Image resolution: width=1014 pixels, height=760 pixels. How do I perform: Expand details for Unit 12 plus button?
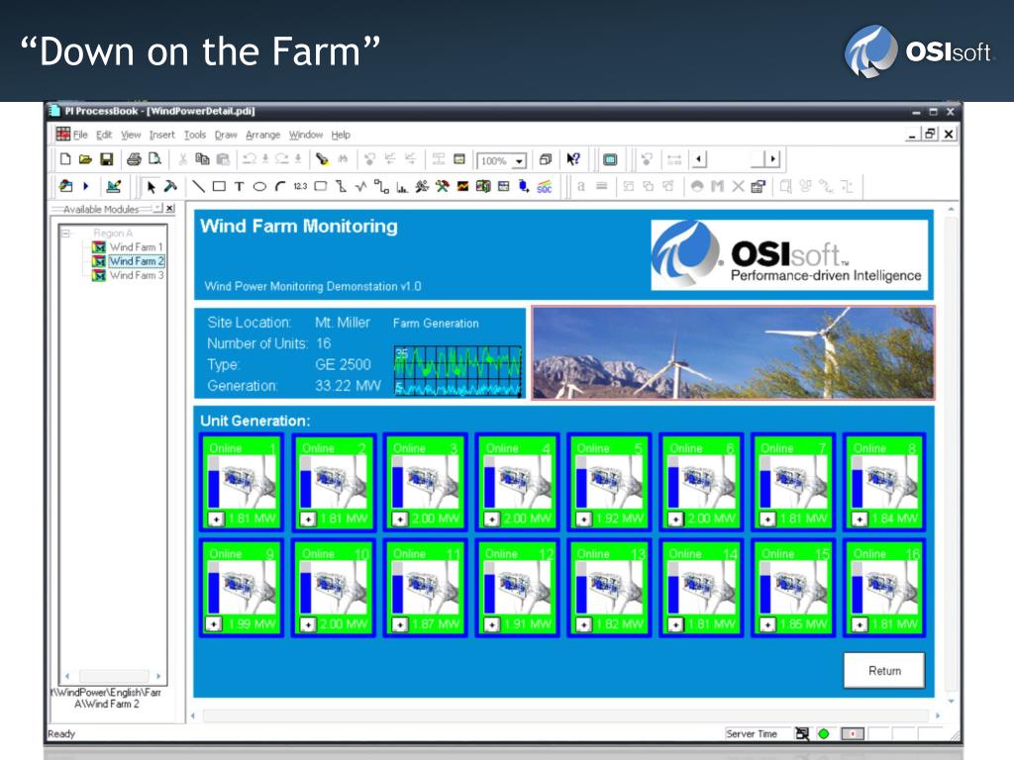pyautogui.click(x=491, y=625)
